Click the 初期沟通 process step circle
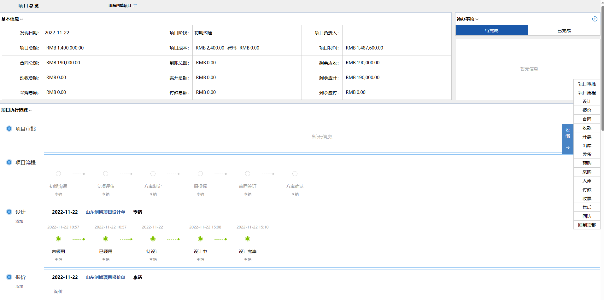This screenshot has width=604, height=300. (58, 174)
